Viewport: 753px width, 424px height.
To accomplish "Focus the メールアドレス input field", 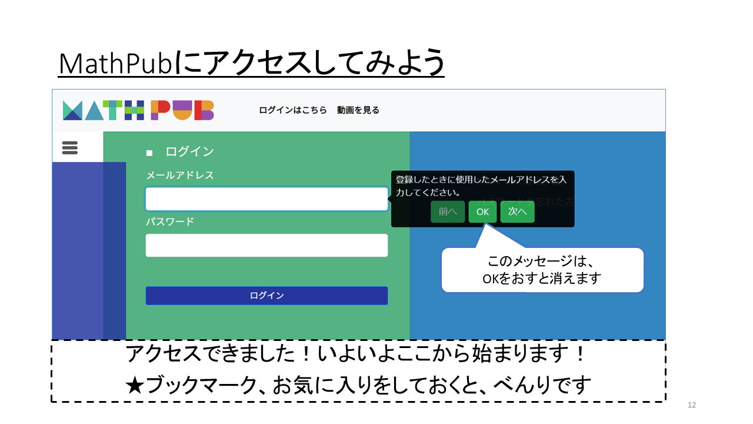I will [266, 199].
